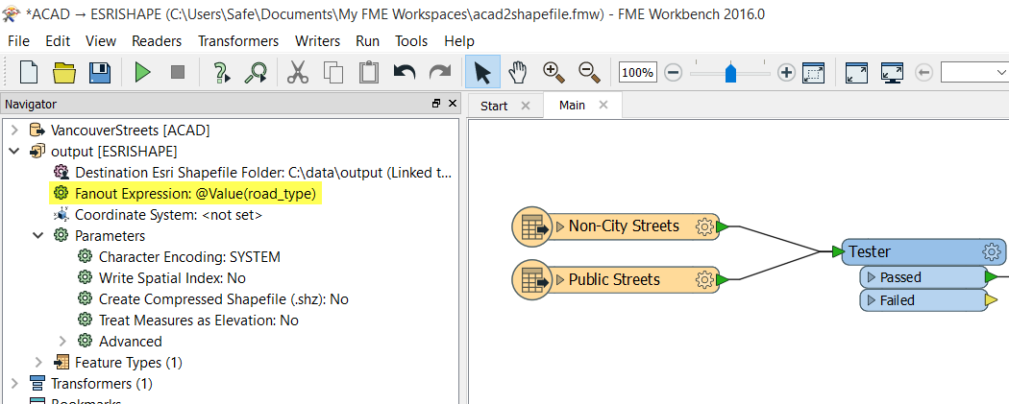The height and width of the screenshot is (404, 1009).
Task: Click the full screen monitor icon
Action: coord(893,73)
